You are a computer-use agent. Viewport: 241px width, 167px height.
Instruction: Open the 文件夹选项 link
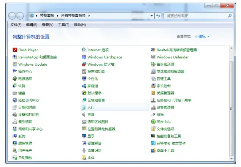coord(165,129)
